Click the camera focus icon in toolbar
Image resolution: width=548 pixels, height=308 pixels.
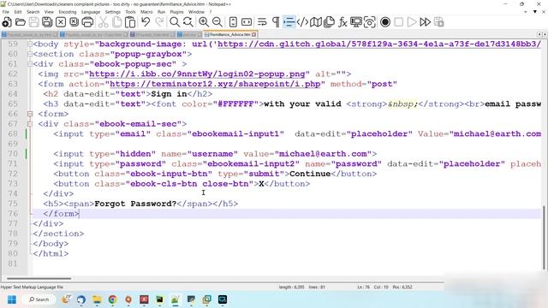[369, 22]
